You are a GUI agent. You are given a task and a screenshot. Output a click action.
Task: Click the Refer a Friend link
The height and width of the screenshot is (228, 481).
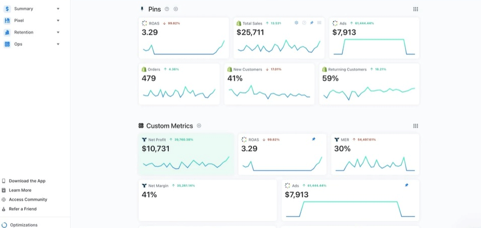pos(23,209)
